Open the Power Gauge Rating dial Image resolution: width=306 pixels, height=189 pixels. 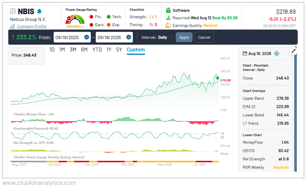coord(75,21)
